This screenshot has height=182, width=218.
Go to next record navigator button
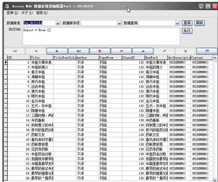pos(57,51)
